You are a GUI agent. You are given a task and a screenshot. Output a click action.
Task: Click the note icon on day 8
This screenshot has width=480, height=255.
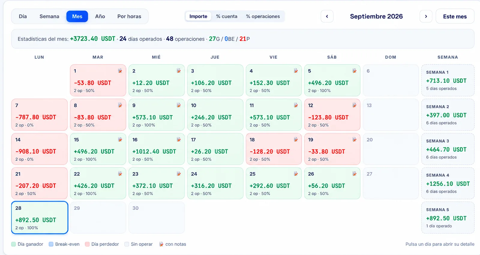pos(120,105)
